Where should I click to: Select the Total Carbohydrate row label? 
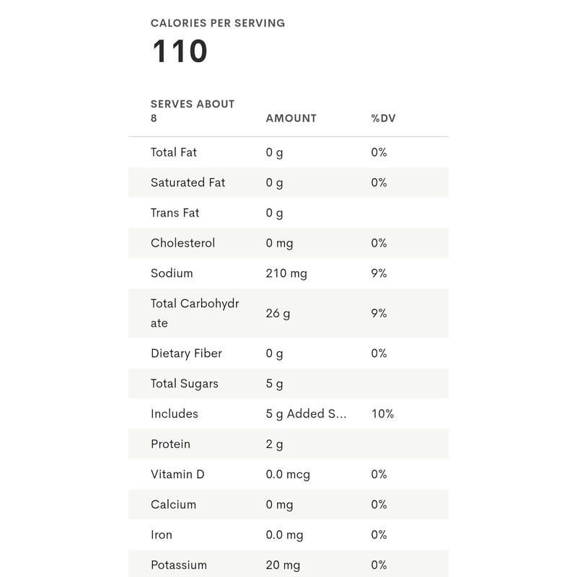[x=195, y=313]
